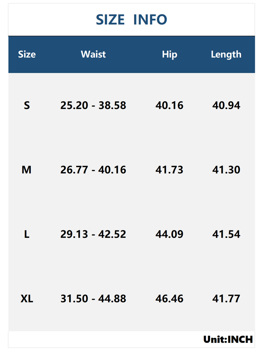
Task: Select the Waist column header
Action: tap(93, 54)
